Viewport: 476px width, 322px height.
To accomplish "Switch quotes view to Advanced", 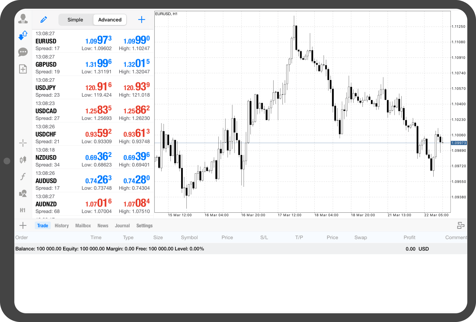I will 110,20.
